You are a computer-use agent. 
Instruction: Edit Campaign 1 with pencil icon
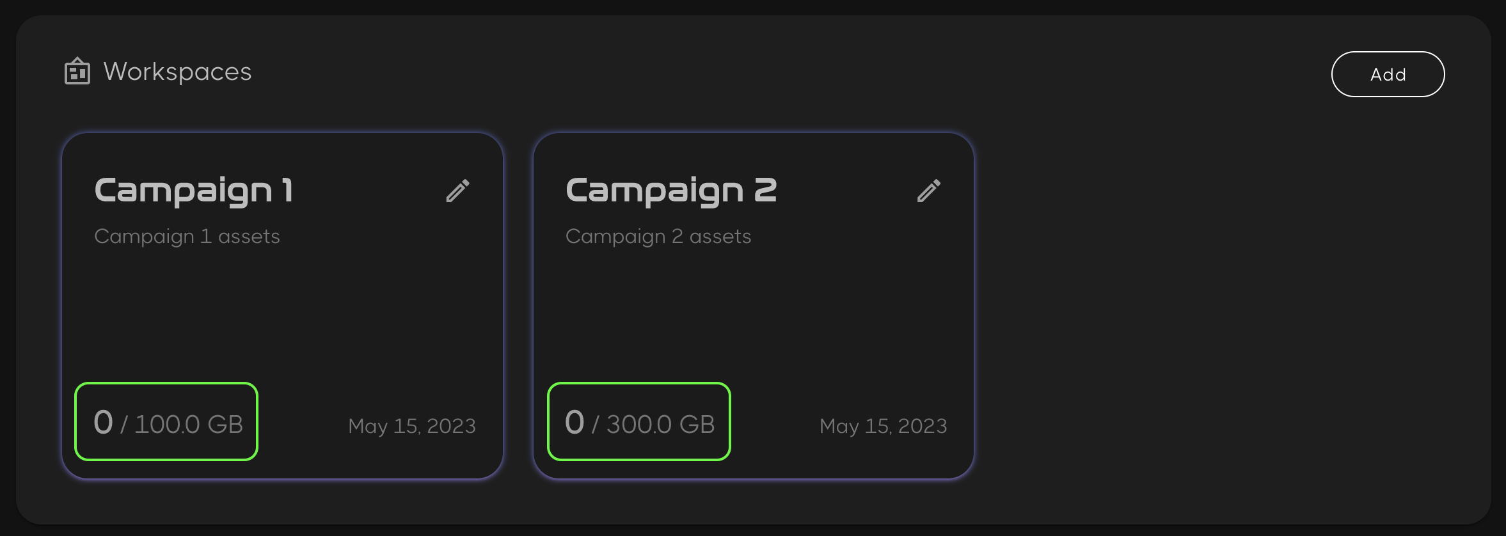pyautogui.click(x=458, y=191)
